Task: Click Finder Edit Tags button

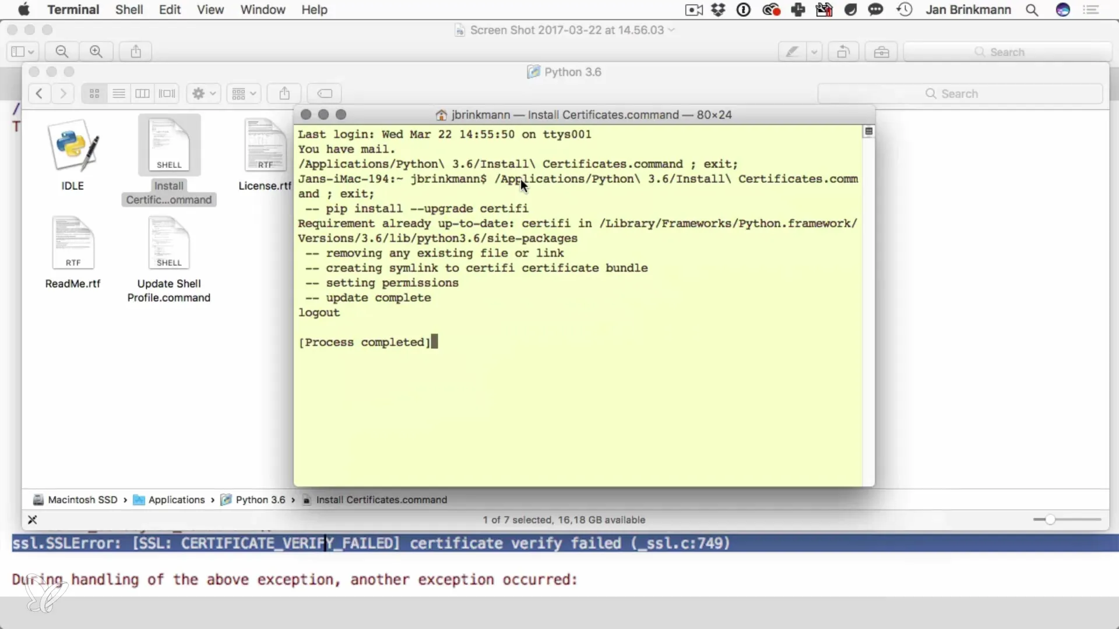Action: (325, 93)
